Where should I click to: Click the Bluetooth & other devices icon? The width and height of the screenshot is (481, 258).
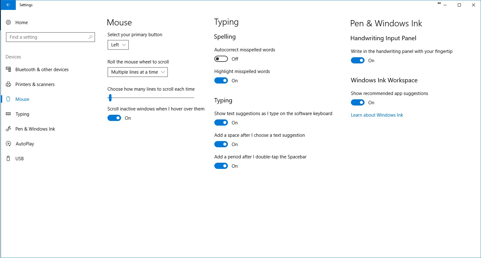coord(8,69)
